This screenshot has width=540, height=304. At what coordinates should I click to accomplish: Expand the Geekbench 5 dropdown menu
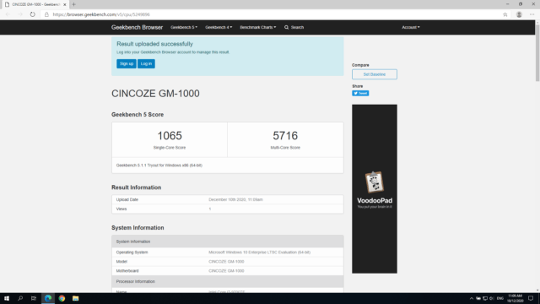[x=184, y=27]
